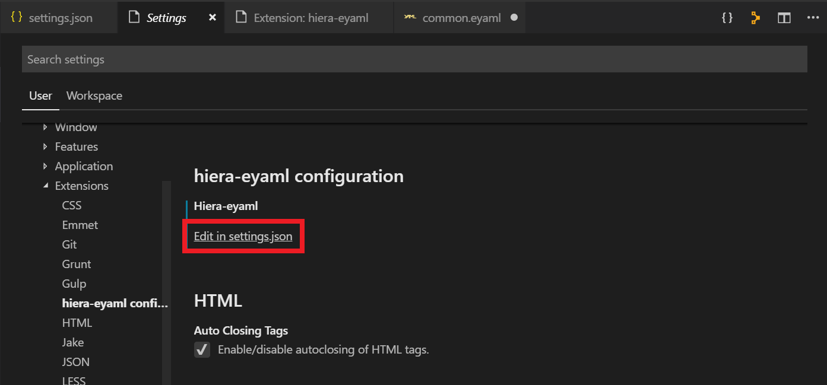This screenshot has height=385, width=827.
Task: Select Git in the Extensions list
Action: (69, 244)
